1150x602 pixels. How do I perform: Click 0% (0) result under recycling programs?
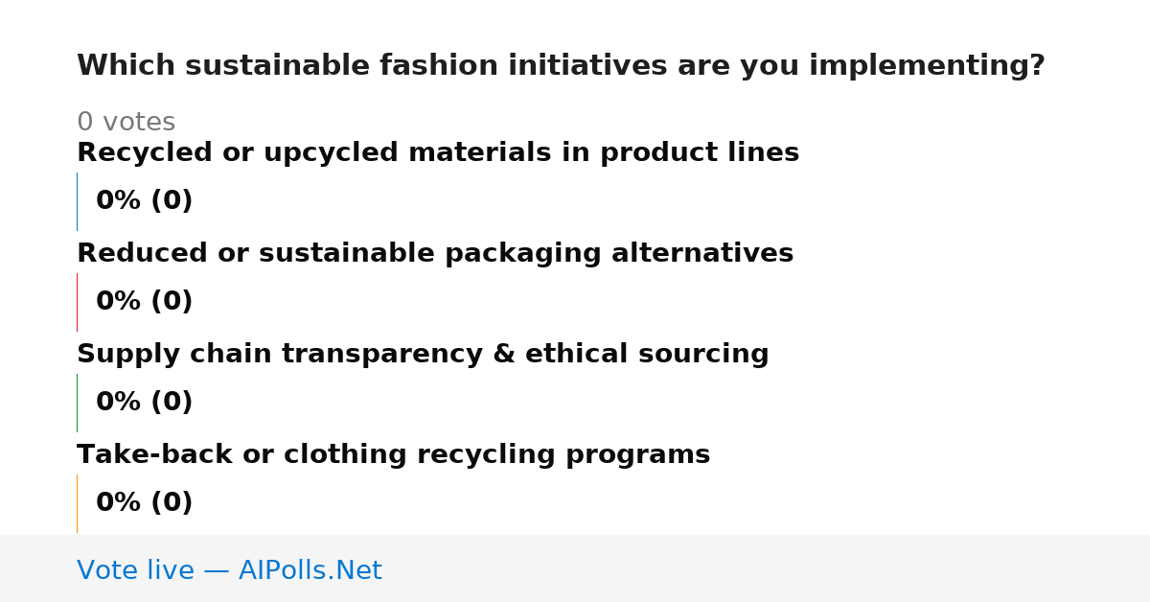[x=144, y=503]
